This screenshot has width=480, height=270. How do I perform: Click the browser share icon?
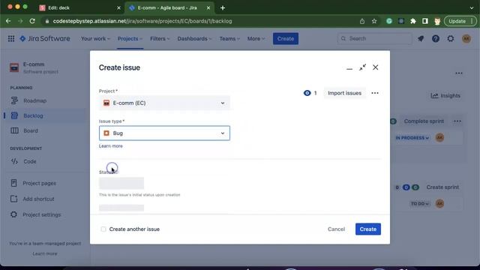tap(362, 21)
